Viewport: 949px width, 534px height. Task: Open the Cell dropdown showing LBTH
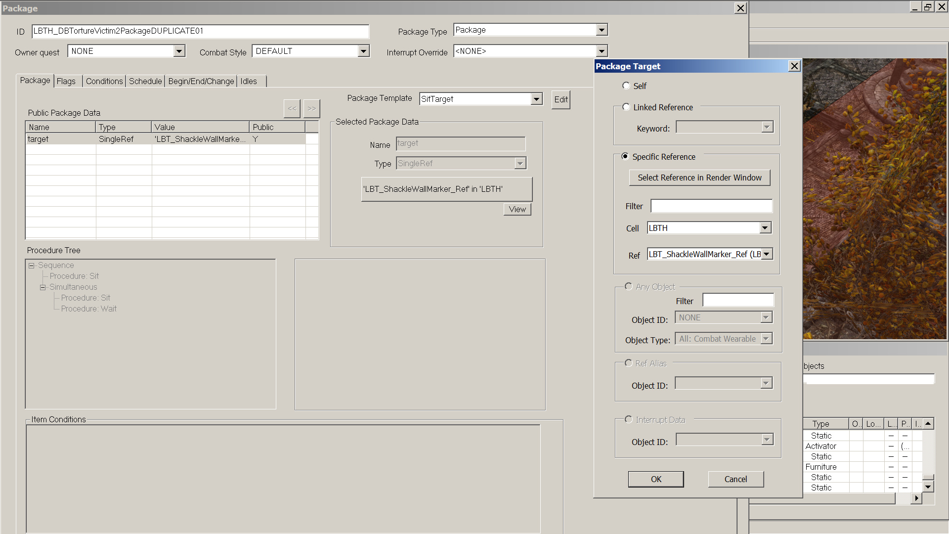[765, 228]
